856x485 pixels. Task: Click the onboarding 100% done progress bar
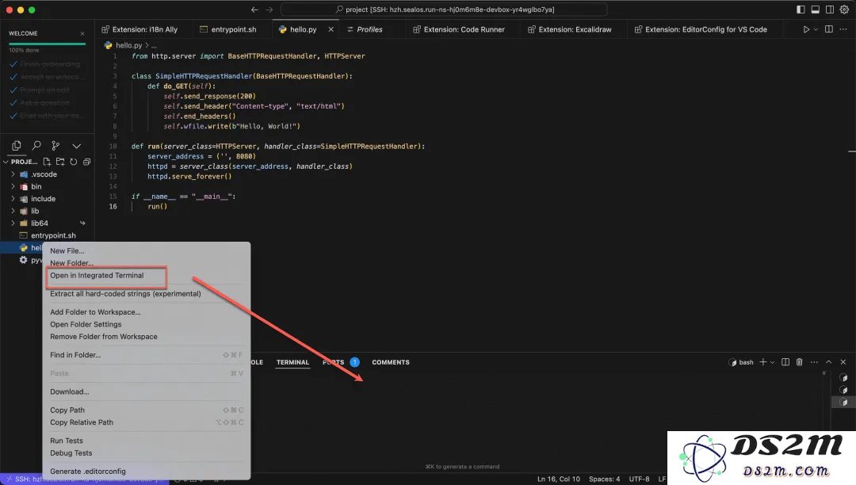tap(47, 44)
